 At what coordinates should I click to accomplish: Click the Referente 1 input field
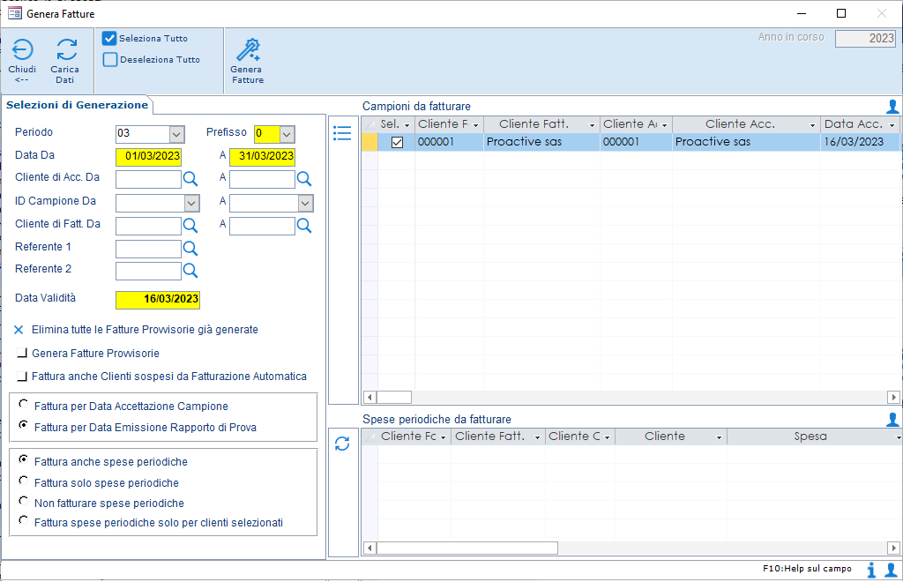click(x=148, y=250)
